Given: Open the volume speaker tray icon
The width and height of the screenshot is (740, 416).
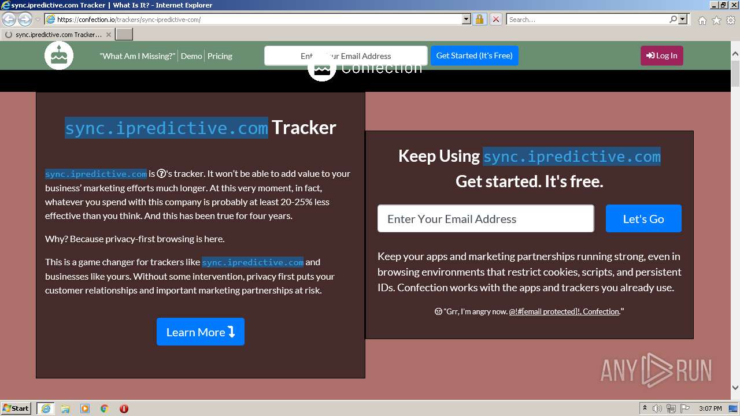Looking at the screenshot, I should (x=657, y=408).
